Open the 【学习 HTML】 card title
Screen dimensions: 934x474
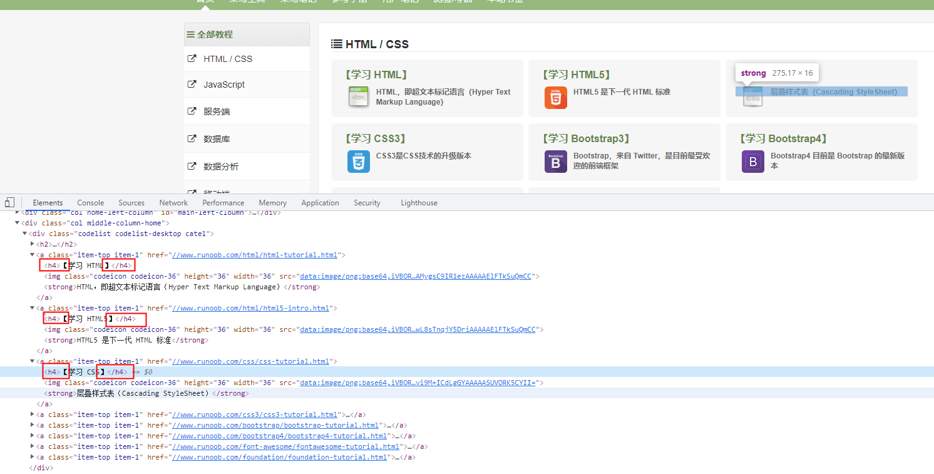[x=376, y=75]
